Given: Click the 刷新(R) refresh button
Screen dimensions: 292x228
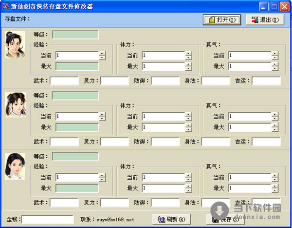Looking at the screenshot, I should [171, 219].
